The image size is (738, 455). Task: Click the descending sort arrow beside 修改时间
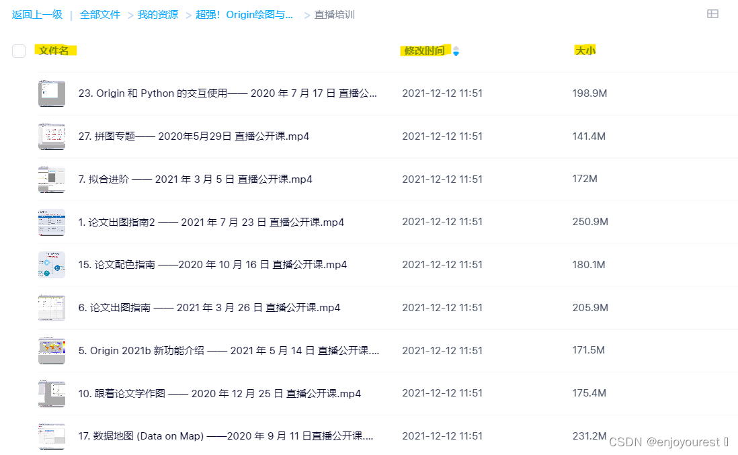click(456, 52)
